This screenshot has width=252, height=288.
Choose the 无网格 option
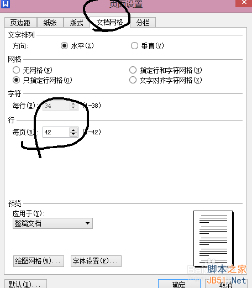point(16,70)
